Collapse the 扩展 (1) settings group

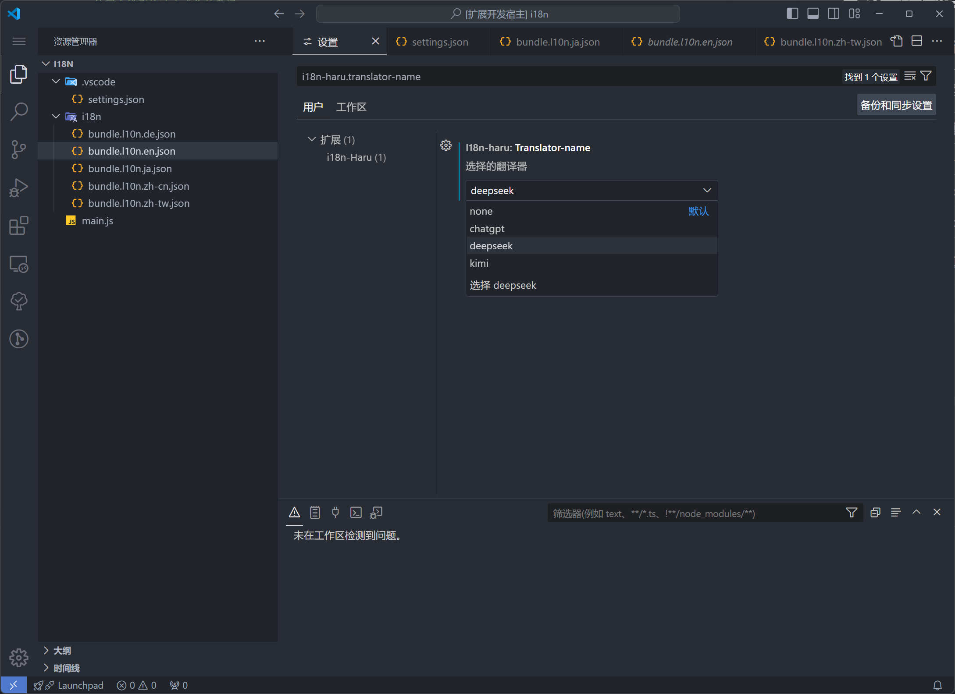tap(311, 140)
